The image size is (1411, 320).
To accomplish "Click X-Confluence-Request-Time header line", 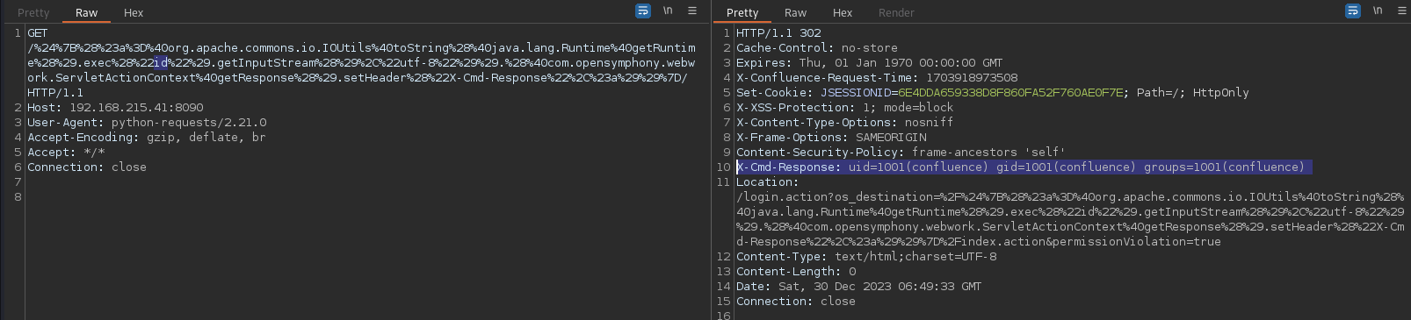I will 877,78.
